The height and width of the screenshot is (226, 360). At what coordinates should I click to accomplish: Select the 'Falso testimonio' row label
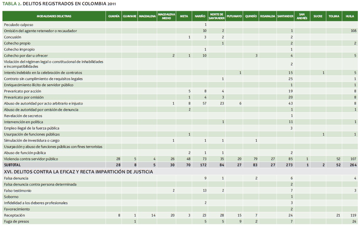point(17,190)
